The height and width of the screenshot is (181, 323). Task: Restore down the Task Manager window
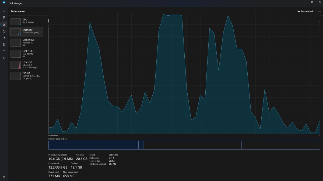coord(312,2)
